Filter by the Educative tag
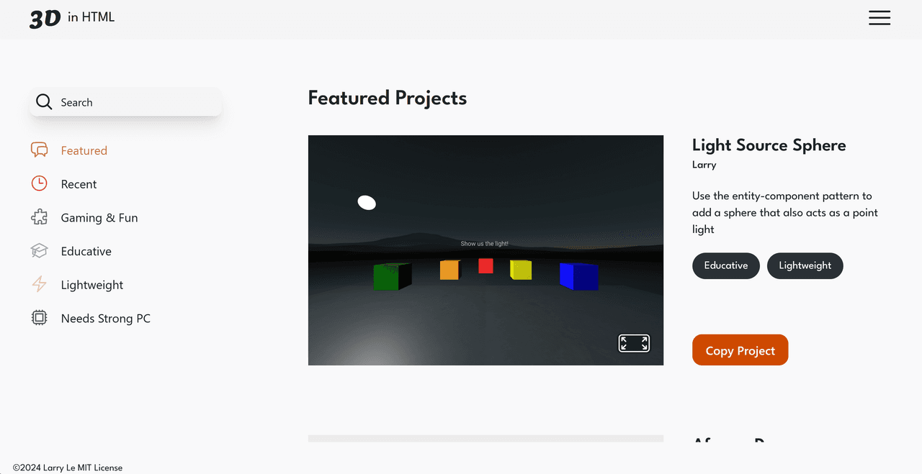Viewport: 922px width, 474px height. pyautogui.click(x=725, y=265)
